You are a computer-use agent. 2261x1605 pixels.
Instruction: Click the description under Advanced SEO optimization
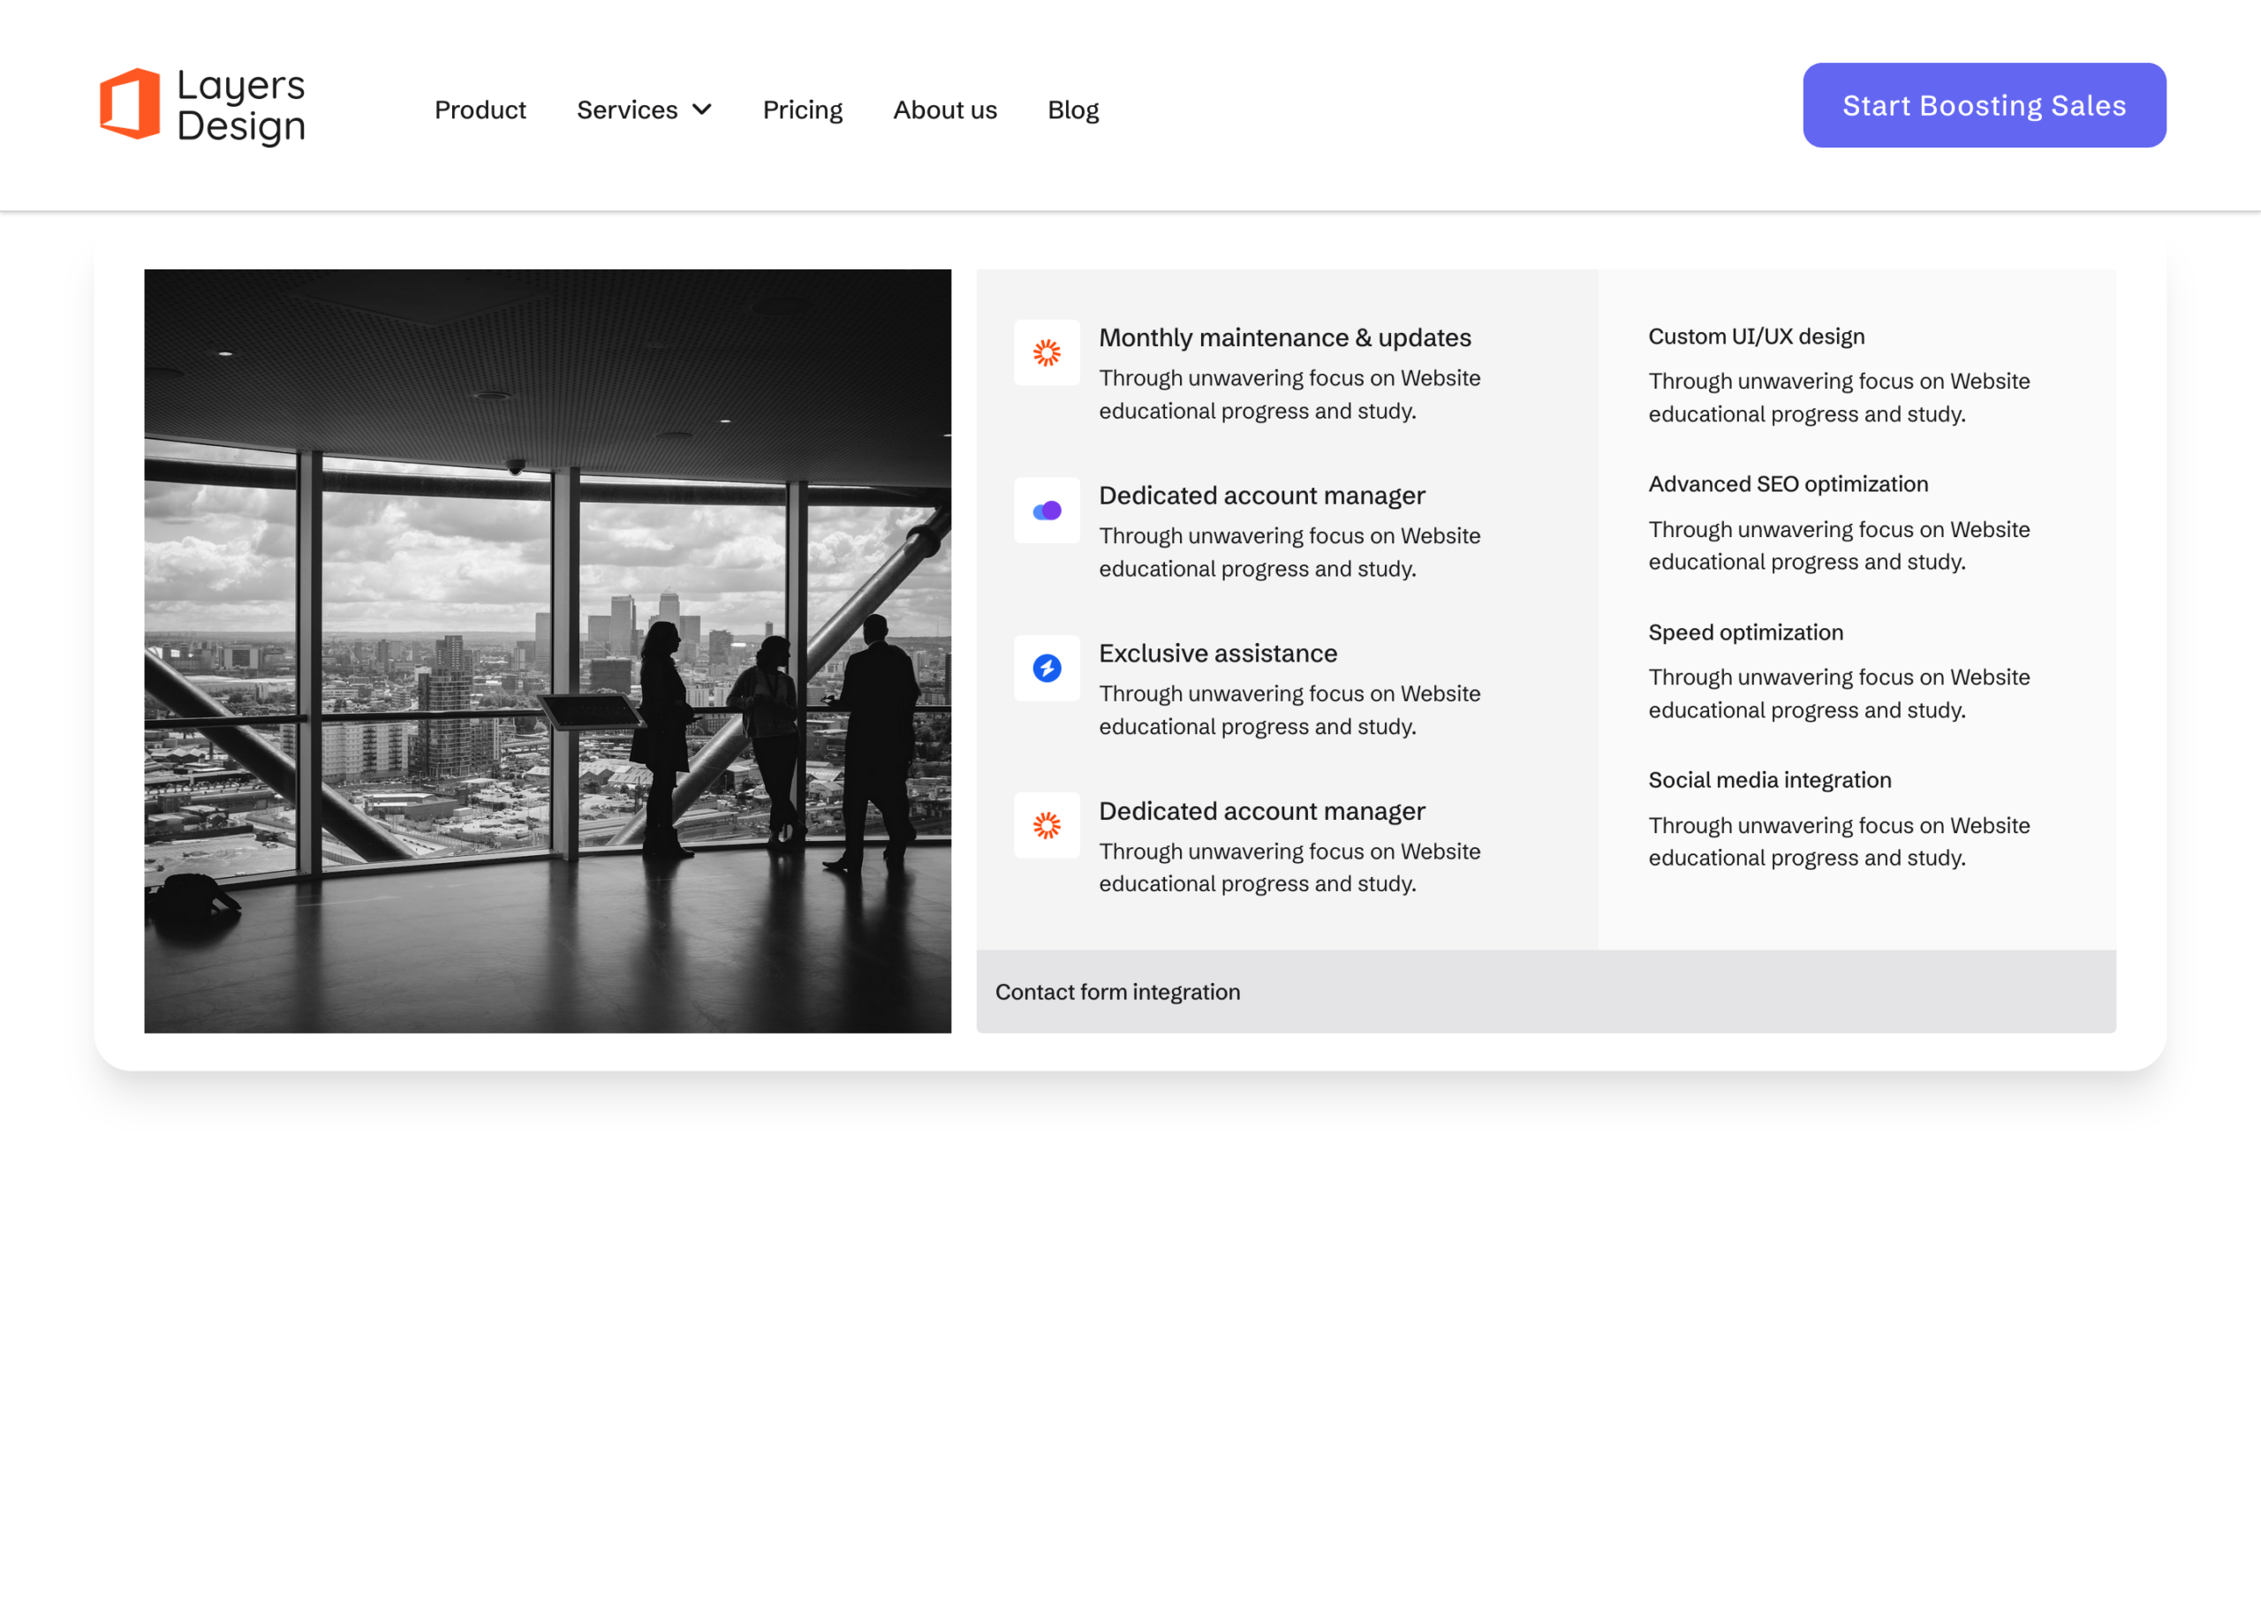(1839, 546)
